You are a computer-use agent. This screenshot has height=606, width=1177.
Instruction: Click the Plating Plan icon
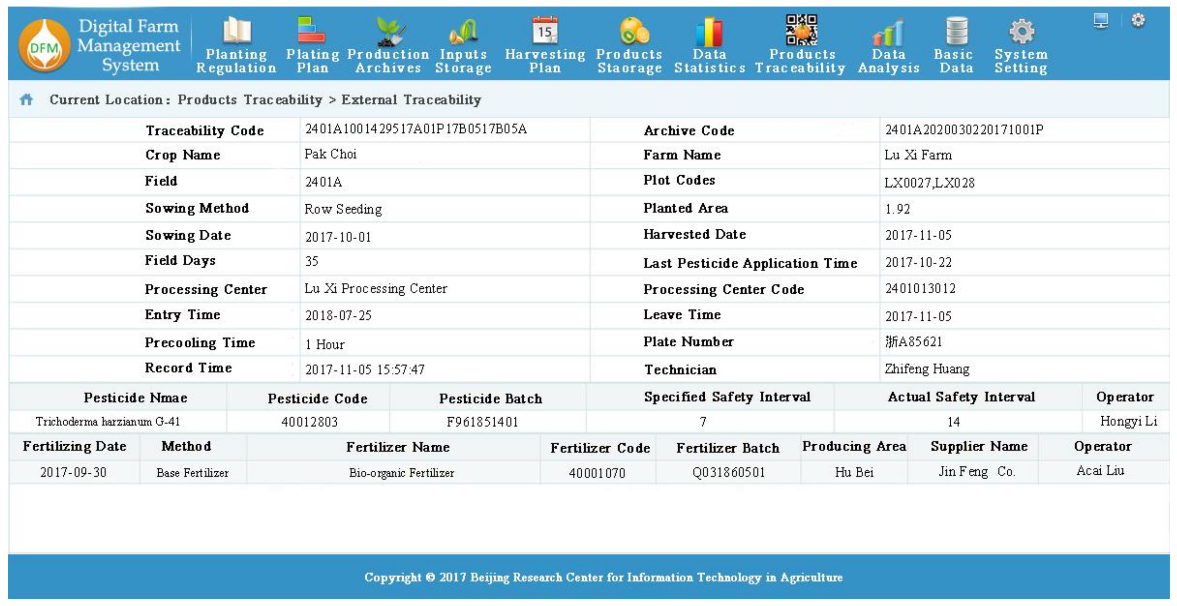[311, 30]
